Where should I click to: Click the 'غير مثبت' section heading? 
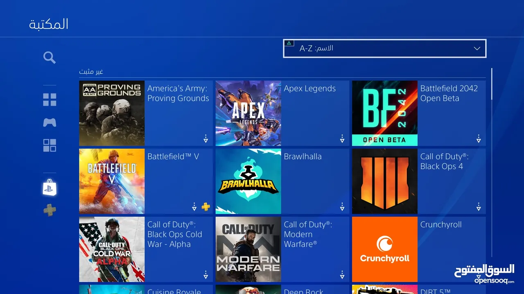(x=91, y=72)
